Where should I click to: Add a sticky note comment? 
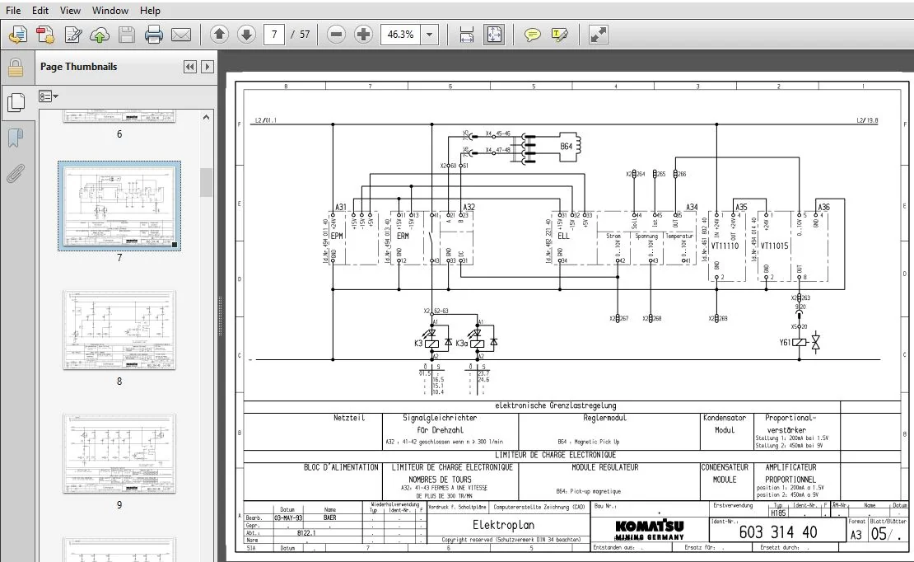(x=532, y=35)
